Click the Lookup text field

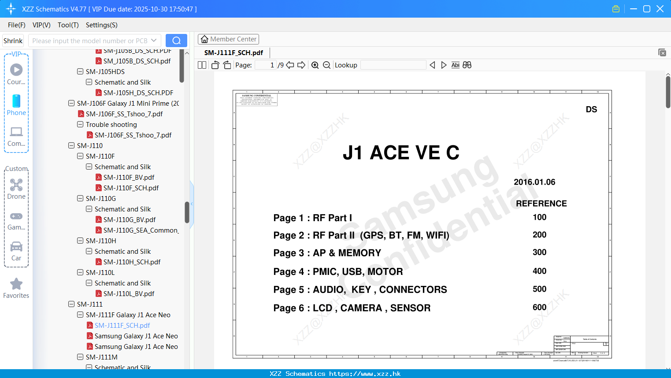click(x=393, y=65)
